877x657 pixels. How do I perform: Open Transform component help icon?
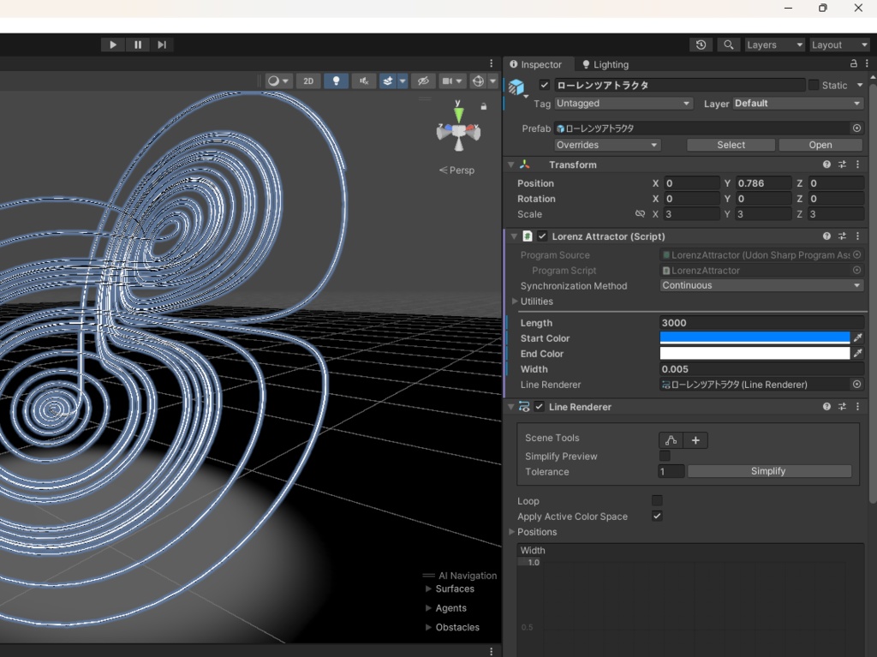tap(826, 164)
